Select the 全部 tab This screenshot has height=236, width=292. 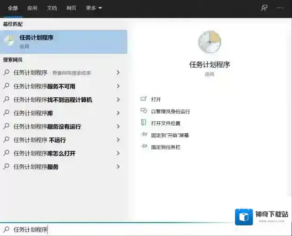(12, 8)
